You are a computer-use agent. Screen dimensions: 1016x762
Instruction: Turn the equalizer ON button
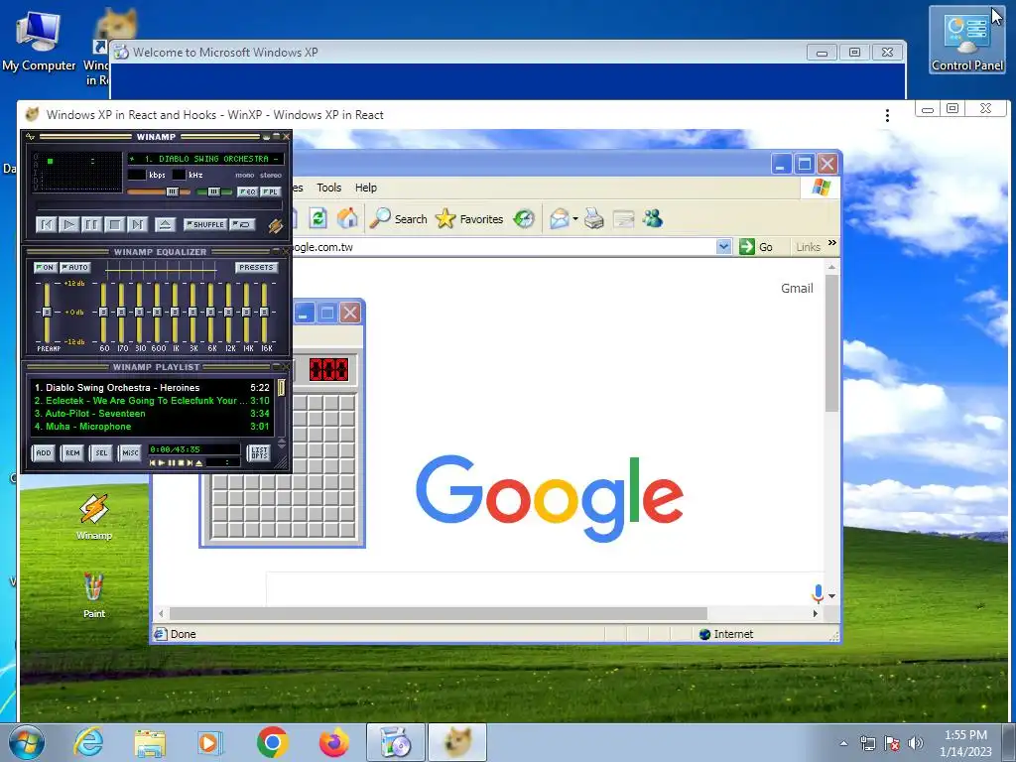tap(45, 267)
